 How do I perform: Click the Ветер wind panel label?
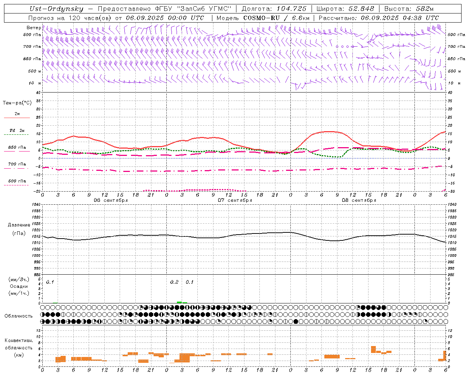[34, 28]
